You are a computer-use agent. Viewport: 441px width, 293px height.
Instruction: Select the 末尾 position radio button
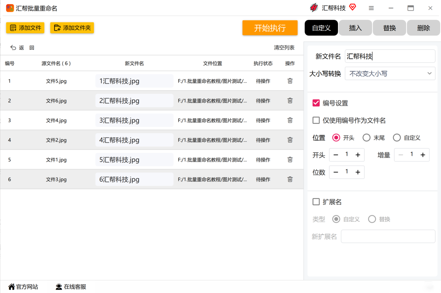pos(366,138)
